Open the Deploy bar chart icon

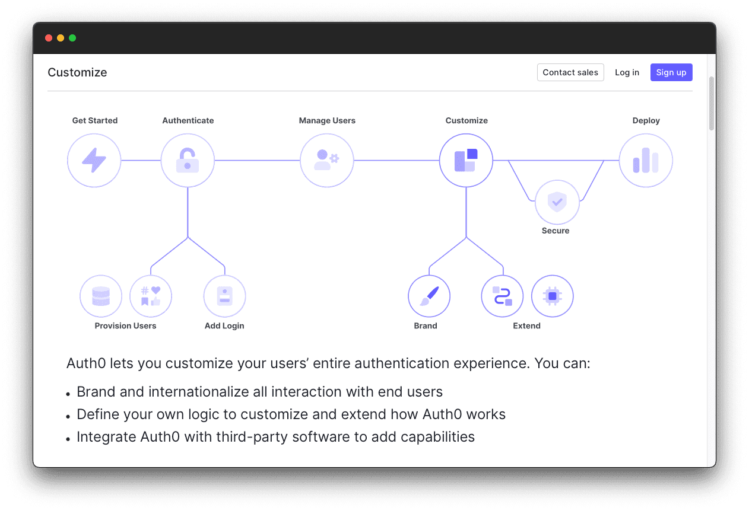(646, 161)
